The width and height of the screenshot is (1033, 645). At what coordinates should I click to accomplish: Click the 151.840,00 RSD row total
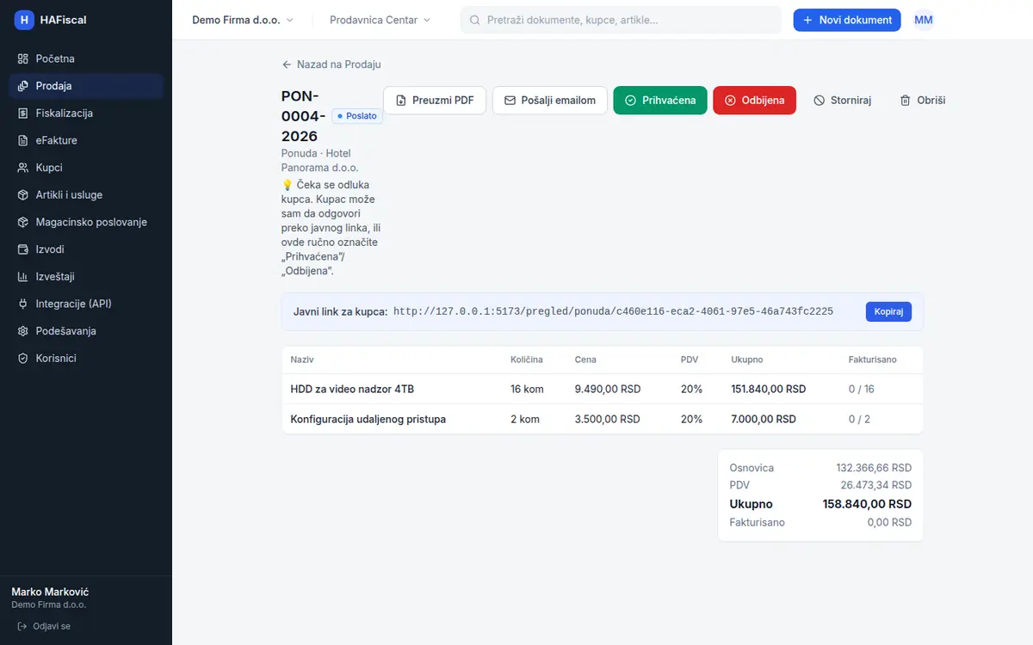click(769, 389)
